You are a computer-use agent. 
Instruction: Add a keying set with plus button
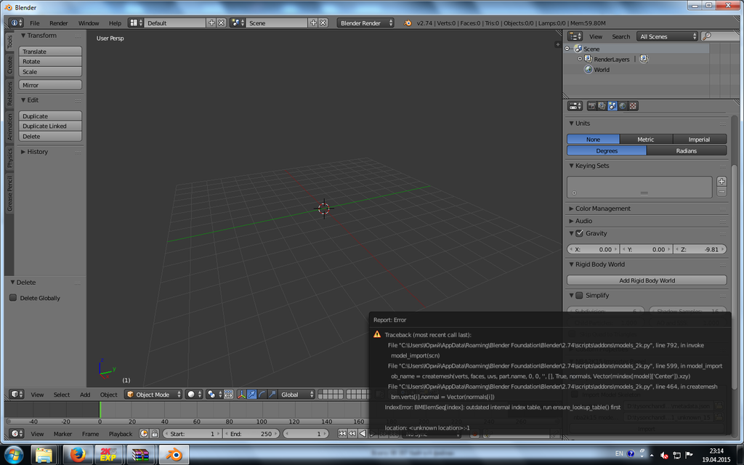(721, 181)
